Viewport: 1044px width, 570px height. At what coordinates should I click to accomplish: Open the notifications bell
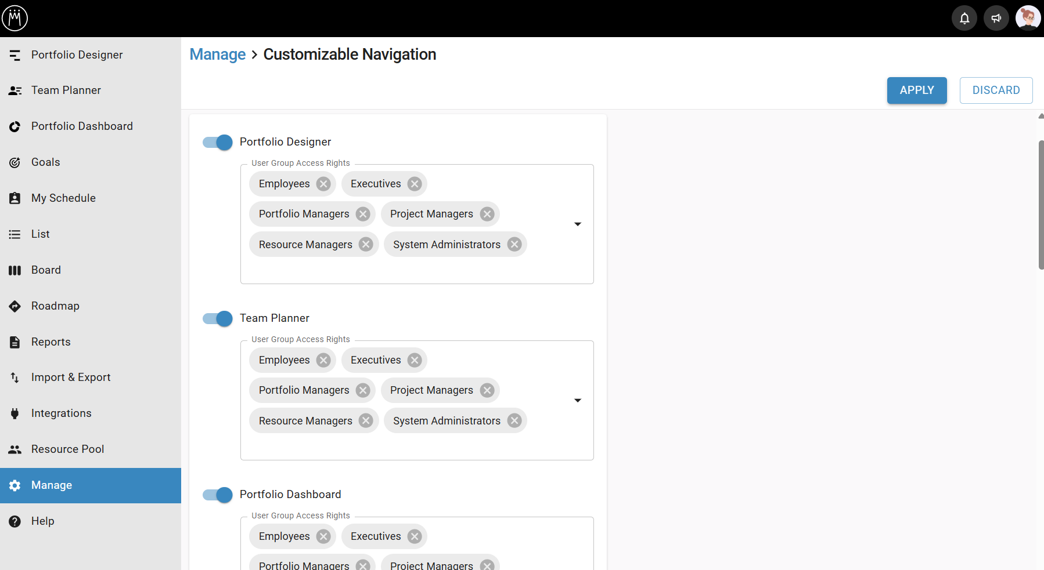pyautogui.click(x=964, y=19)
